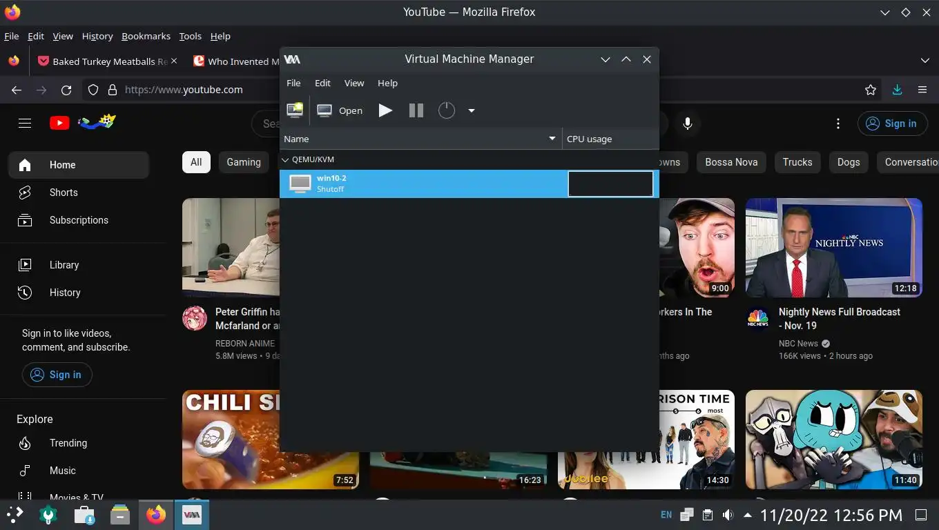Click the EN keyboard layout indicator
Viewport: 939px width, 530px height.
point(666,515)
